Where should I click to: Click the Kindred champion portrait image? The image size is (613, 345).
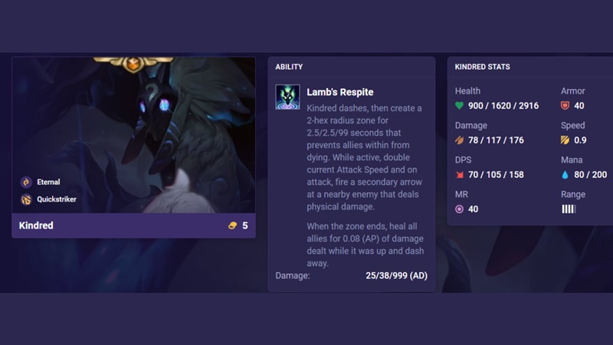point(133,136)
